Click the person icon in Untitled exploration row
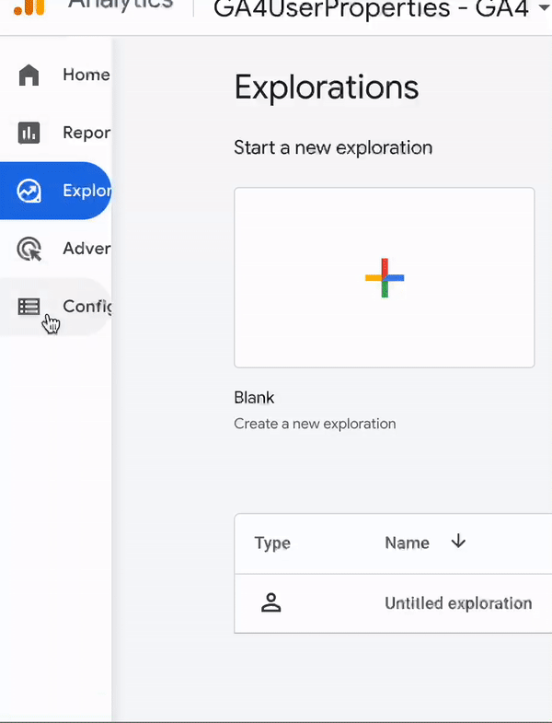Viewport: 552px width, 723px height. (270, 602)
